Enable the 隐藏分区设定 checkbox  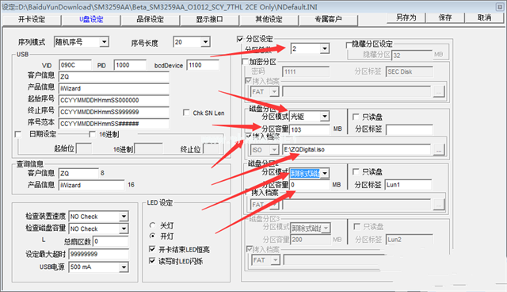pyautogui.click(x=349, y=44)
